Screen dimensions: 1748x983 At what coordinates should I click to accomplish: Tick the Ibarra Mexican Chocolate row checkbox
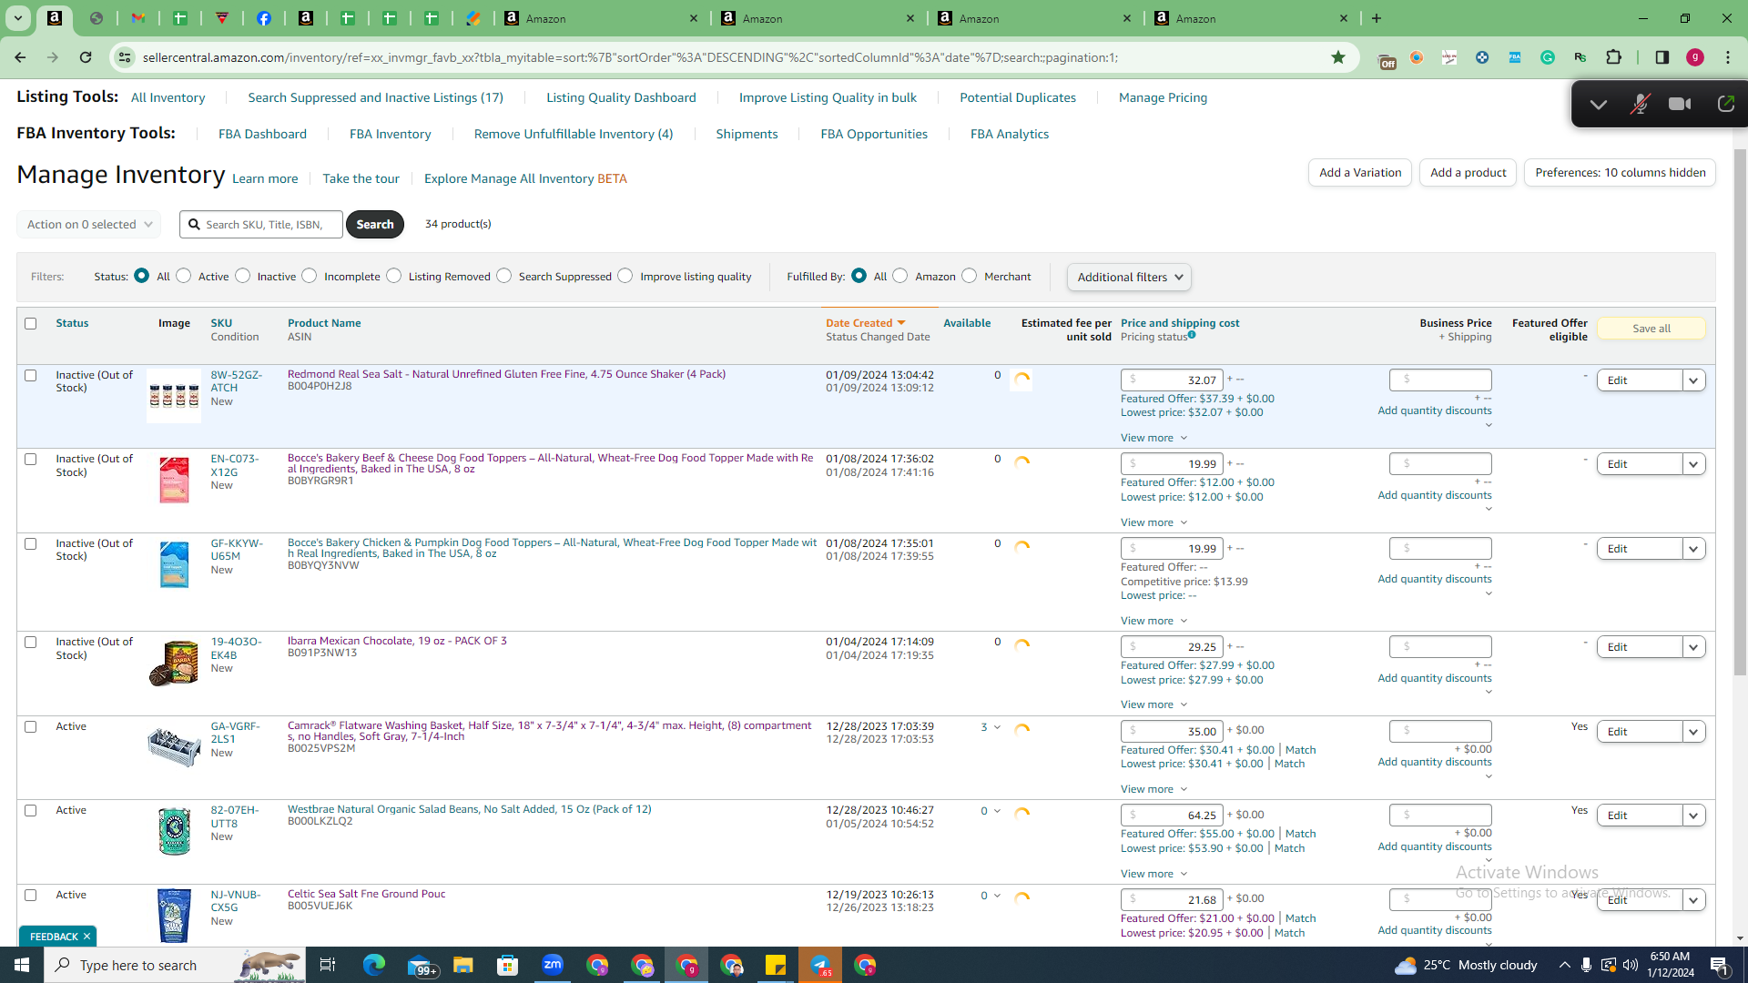[x=31, y=642]
